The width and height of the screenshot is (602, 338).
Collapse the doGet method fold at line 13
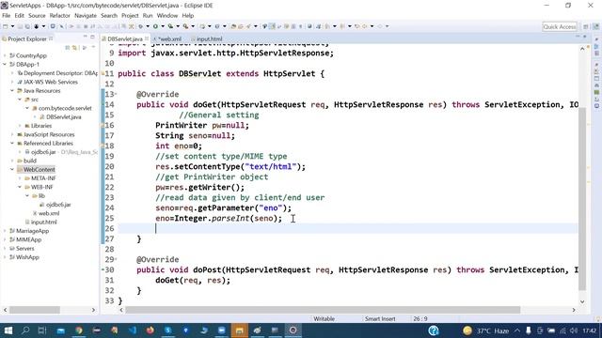click(x=117, y=94)
